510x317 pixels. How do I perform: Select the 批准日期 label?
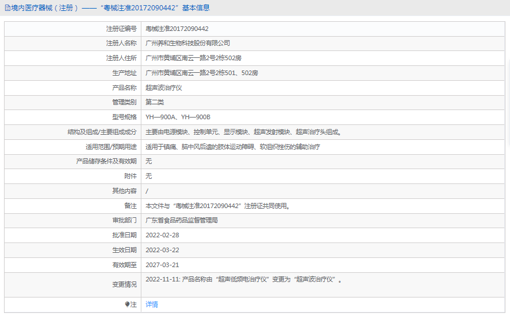pos(125,235)
